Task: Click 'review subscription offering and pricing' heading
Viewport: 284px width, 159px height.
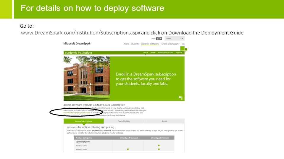Action: pyautogui.click(x=91, y=127)
